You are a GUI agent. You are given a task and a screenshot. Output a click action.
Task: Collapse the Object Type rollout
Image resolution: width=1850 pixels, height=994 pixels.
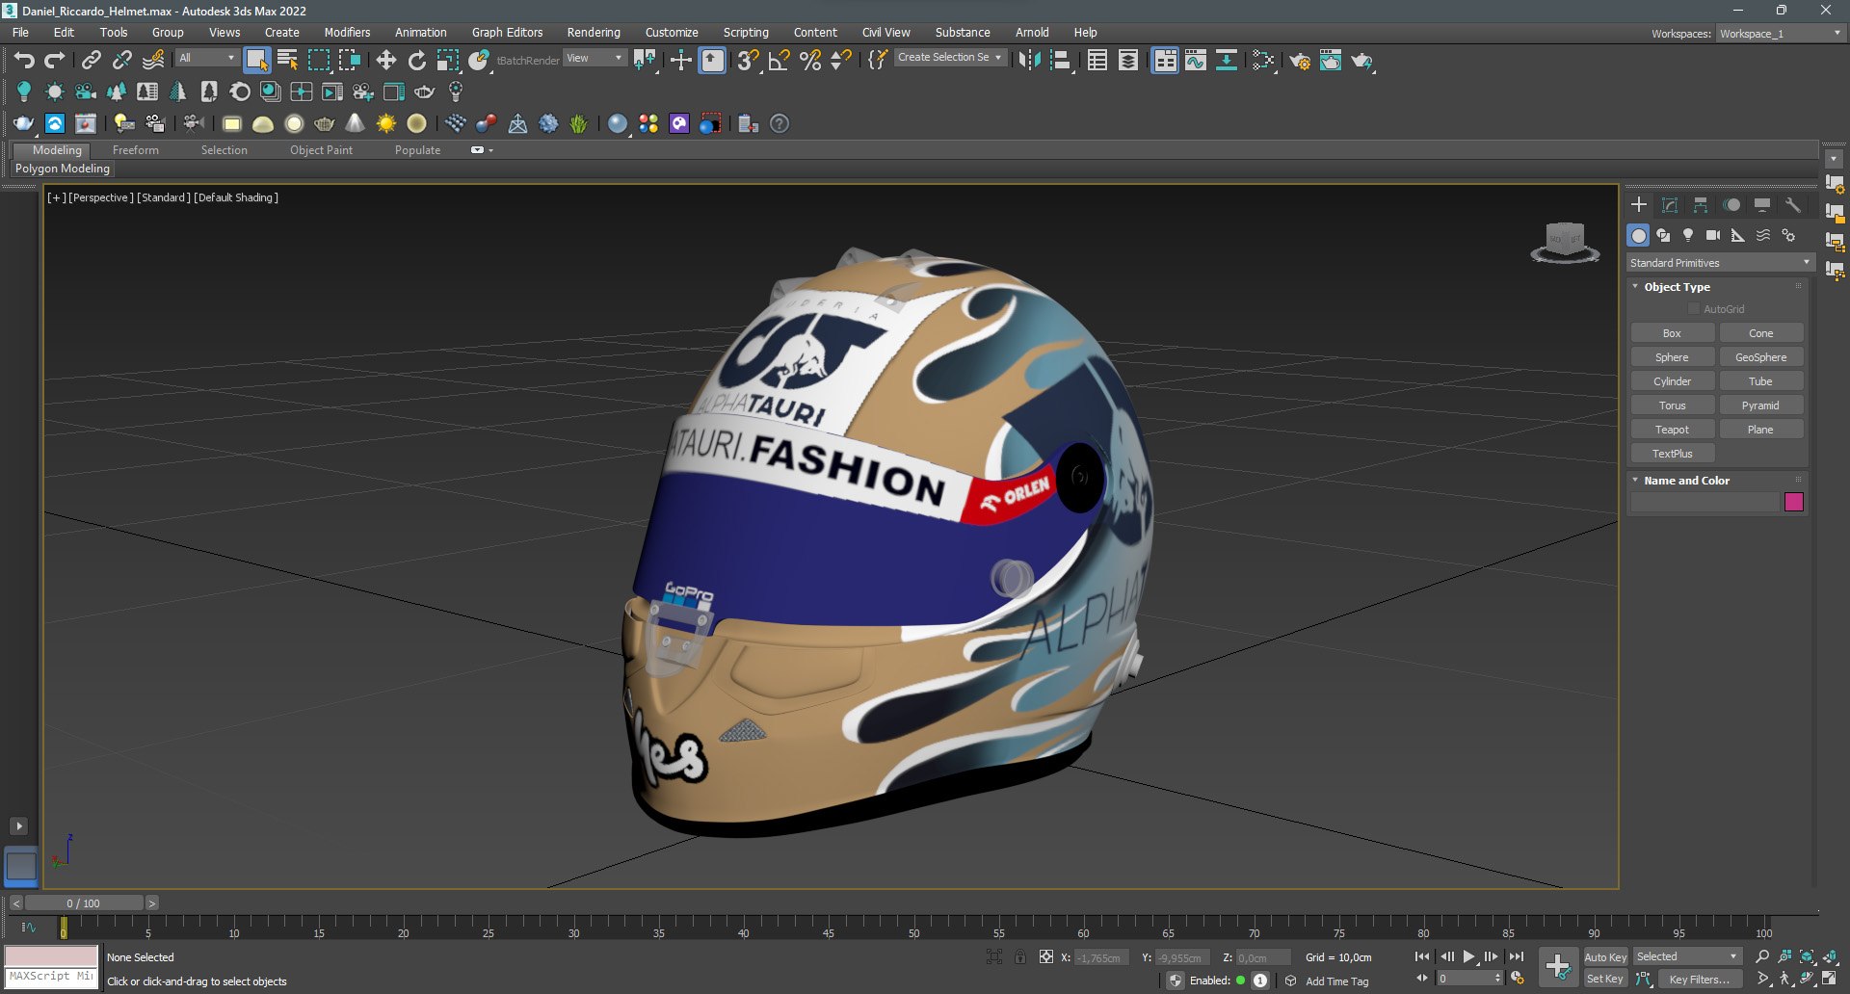point(1635,286)
